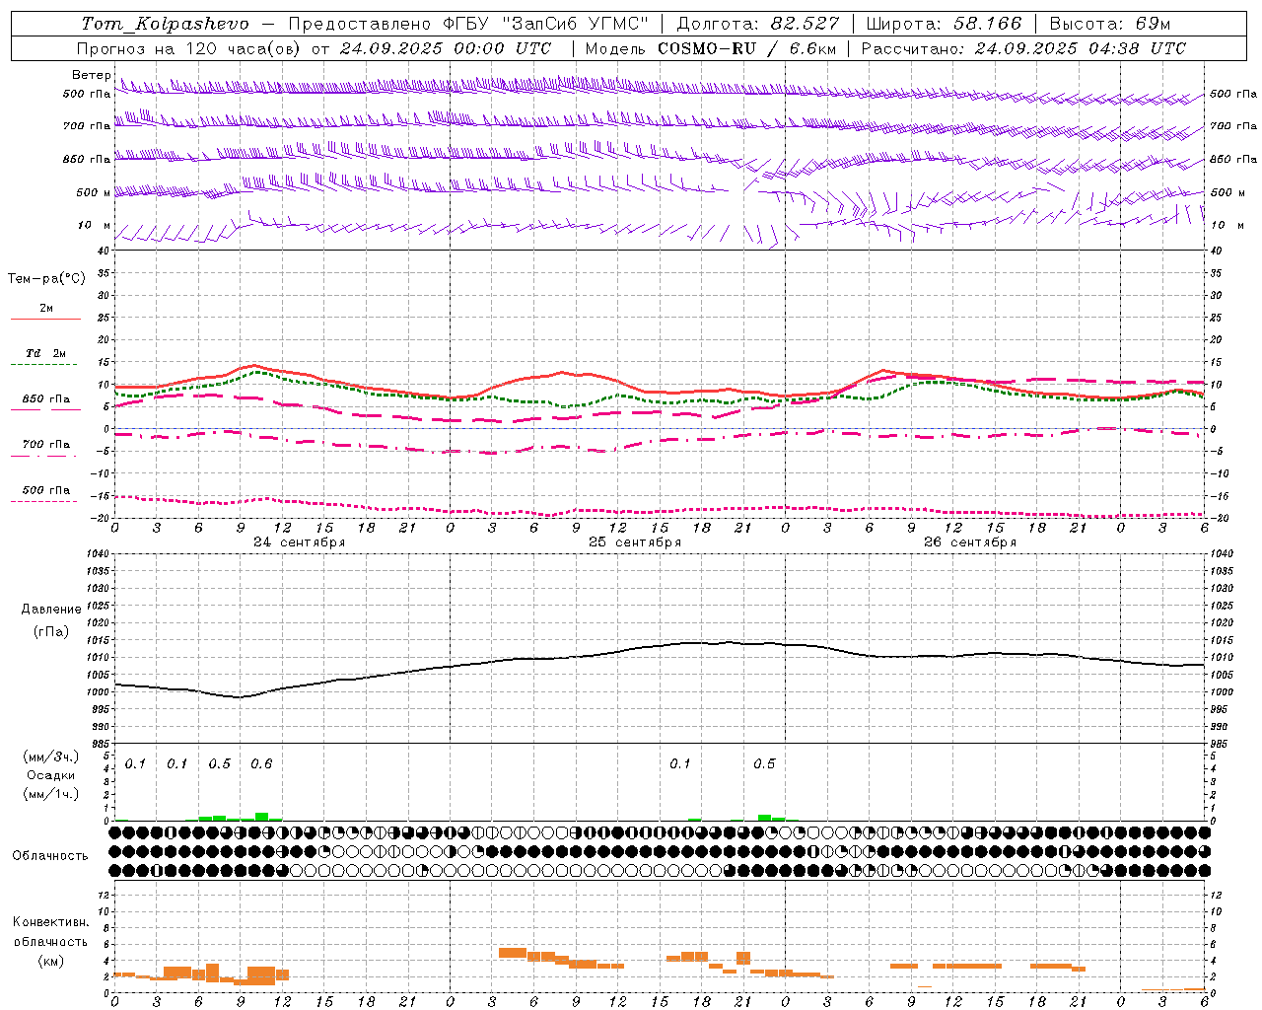Click the Tom_Kolpashevo station title
This screenshot has height=1010, width=1262.
point(165,24)
